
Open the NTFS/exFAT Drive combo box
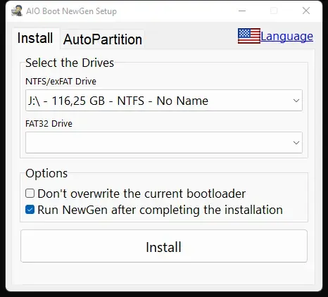pos(164,101)
